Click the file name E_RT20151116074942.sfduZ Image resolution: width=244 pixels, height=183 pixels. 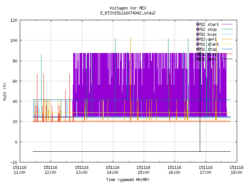pyautogui.click(x=128, y=13)
